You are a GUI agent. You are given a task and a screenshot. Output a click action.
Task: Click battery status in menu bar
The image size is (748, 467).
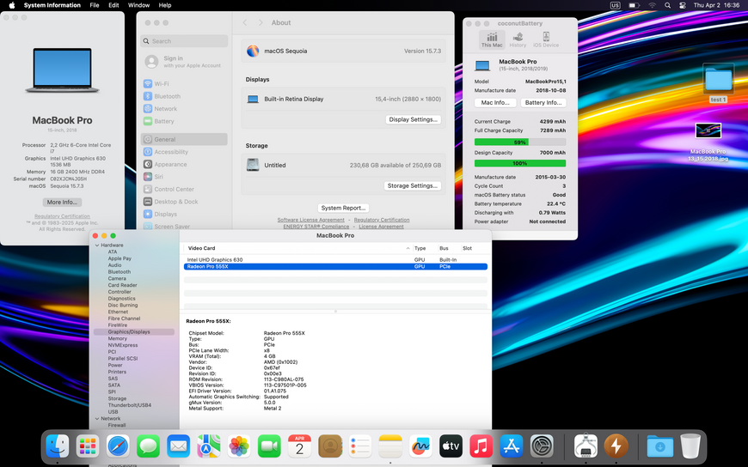[634, 5]
